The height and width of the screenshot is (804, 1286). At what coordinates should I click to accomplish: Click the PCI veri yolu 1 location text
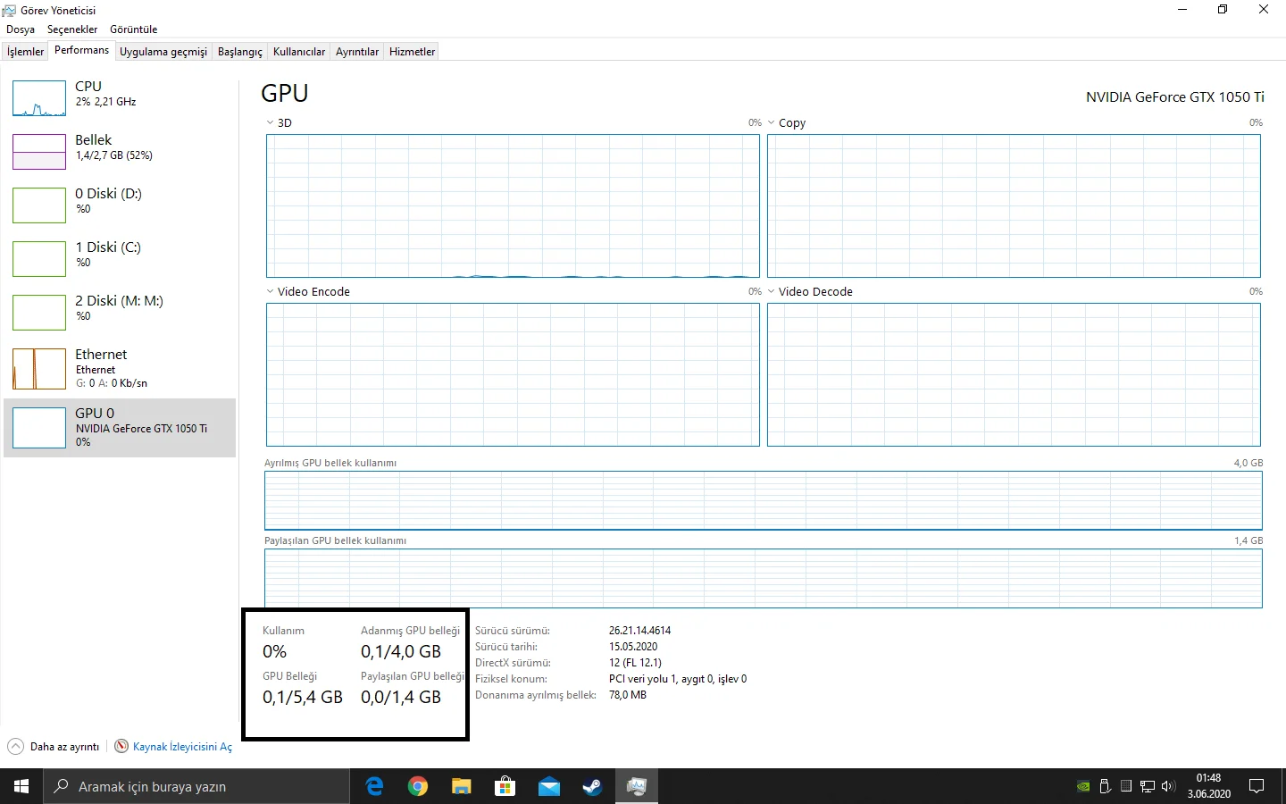[x=678, y=679]
